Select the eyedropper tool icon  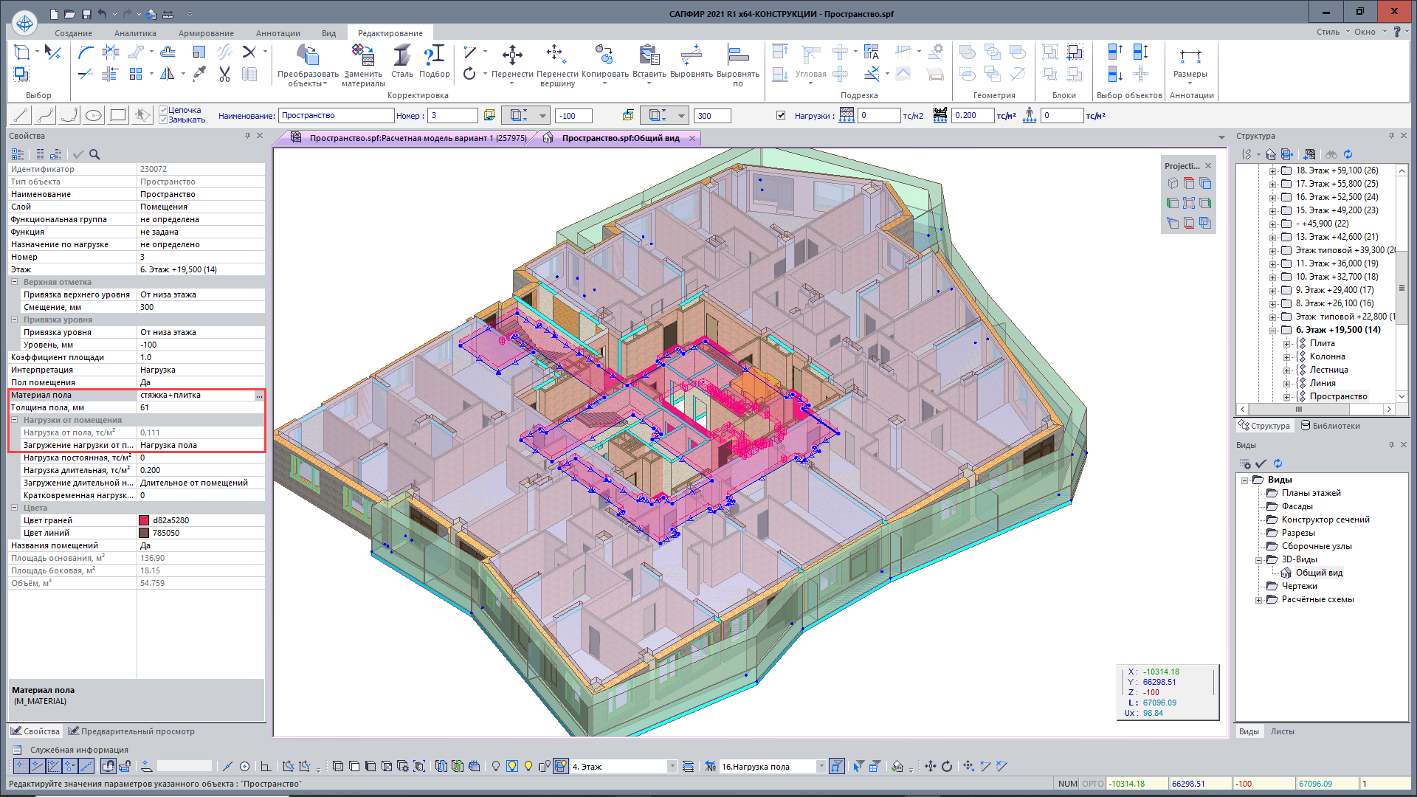199,74
